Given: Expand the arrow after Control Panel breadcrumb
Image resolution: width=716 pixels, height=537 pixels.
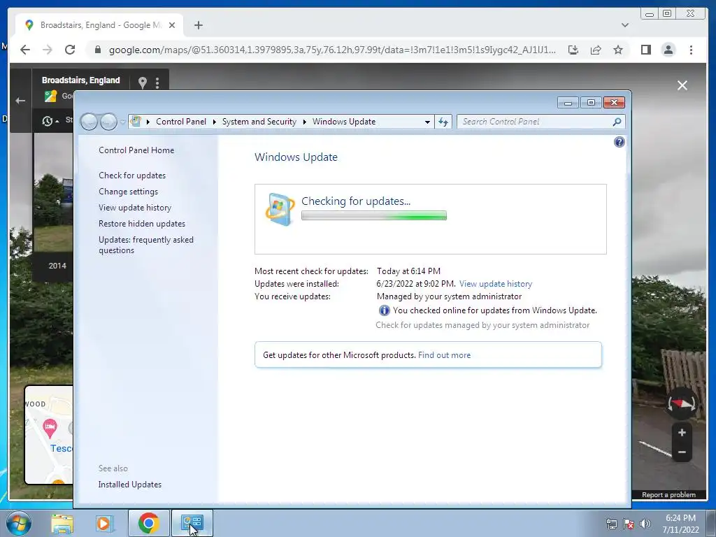Looking at the screenshot, I should coord(214,122).
